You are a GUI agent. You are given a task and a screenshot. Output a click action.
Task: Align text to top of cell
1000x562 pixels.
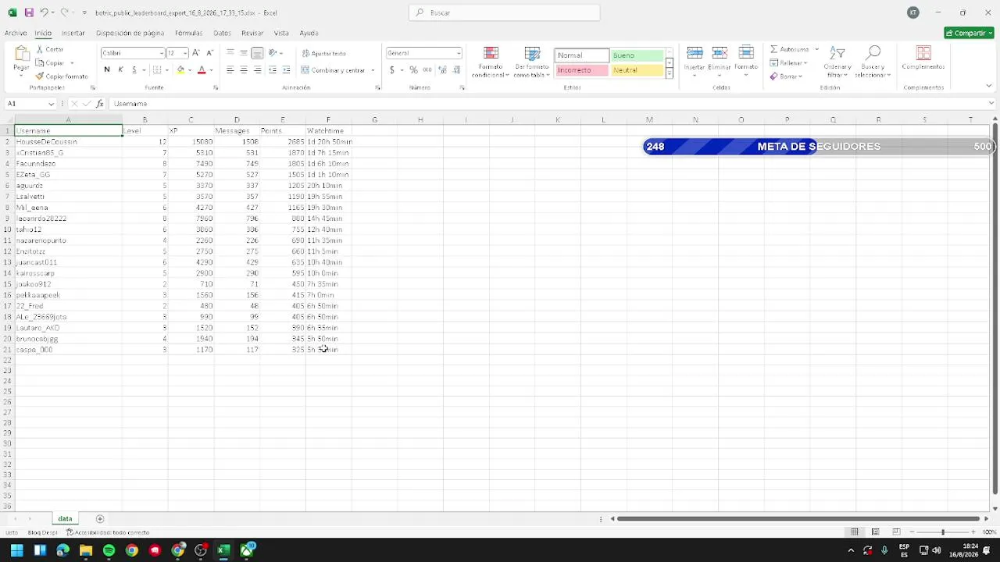[x=230, y=53]
